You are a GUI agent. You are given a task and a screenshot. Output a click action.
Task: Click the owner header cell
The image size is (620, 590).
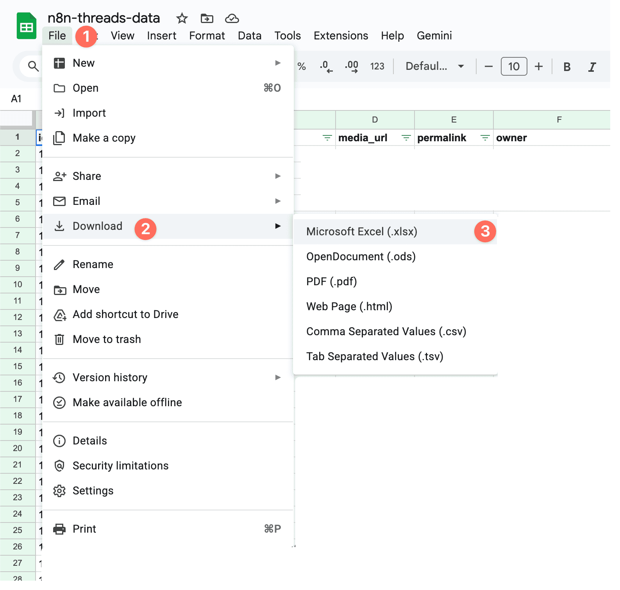[552, 138]
